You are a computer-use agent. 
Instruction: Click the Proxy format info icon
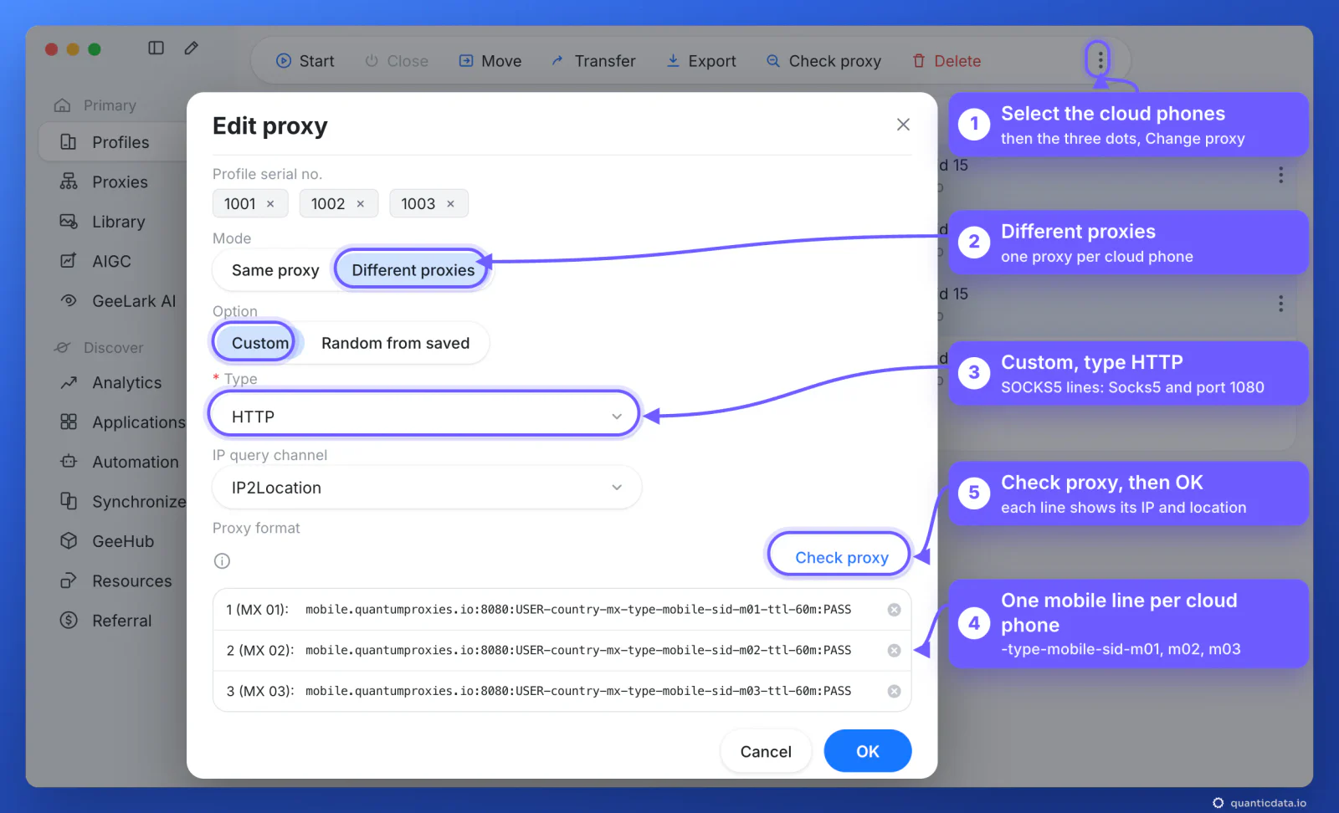coord(222,561)
